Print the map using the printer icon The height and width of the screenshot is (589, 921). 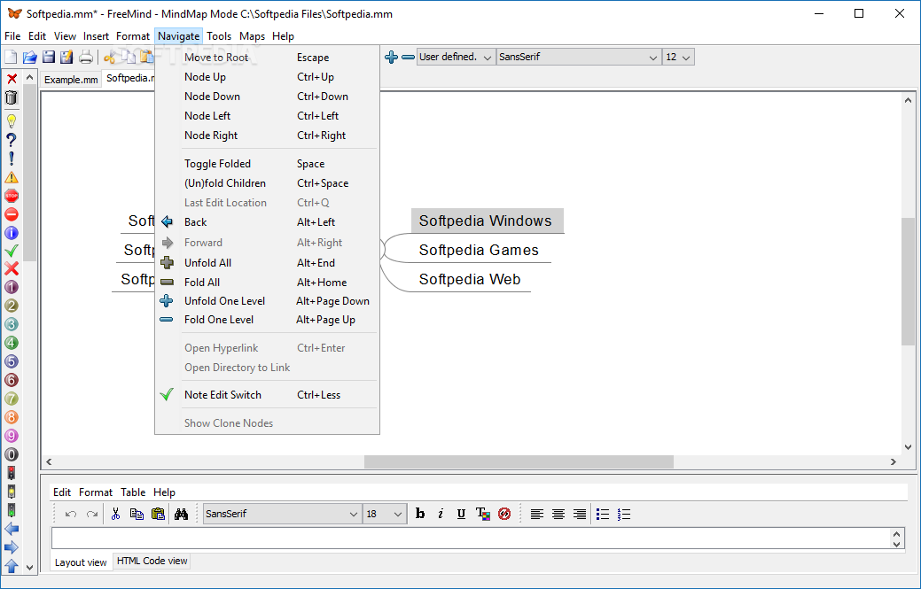click(x=86, y=57)
